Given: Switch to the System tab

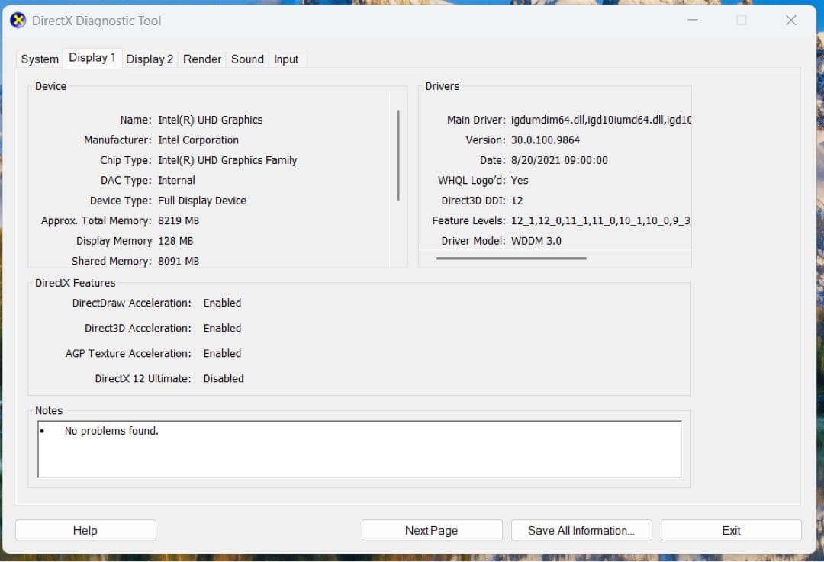Looking at the screenshot, I should pos(39,59).
